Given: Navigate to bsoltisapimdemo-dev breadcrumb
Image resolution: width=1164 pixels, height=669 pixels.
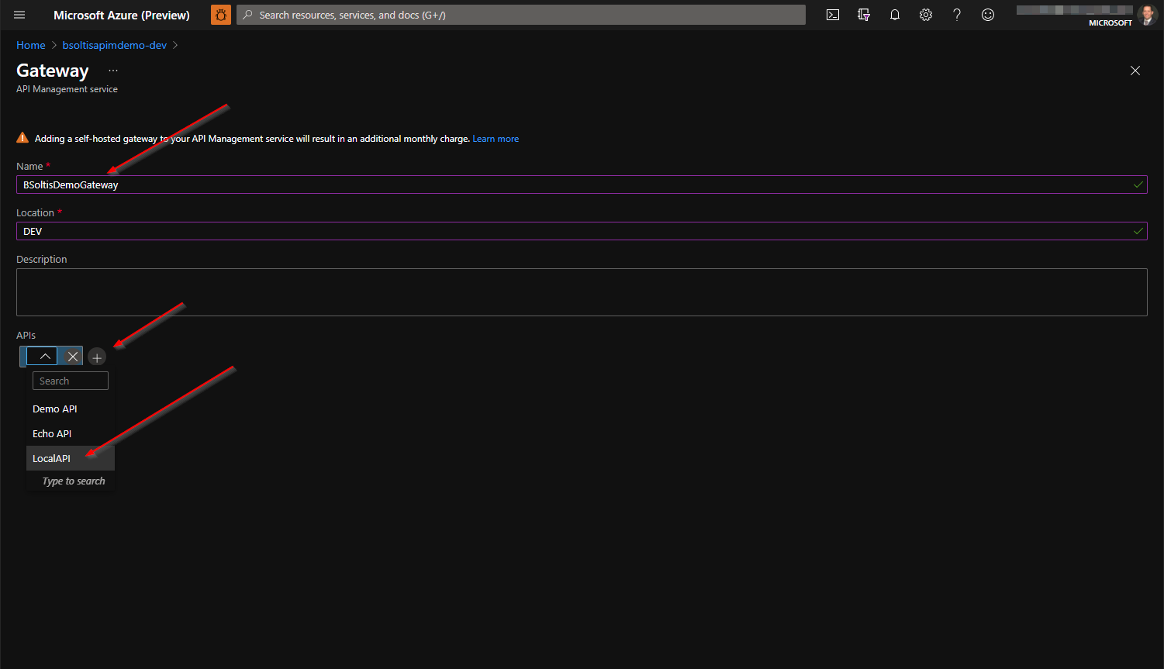Looking at the screenshot, I should click(115, 45).
